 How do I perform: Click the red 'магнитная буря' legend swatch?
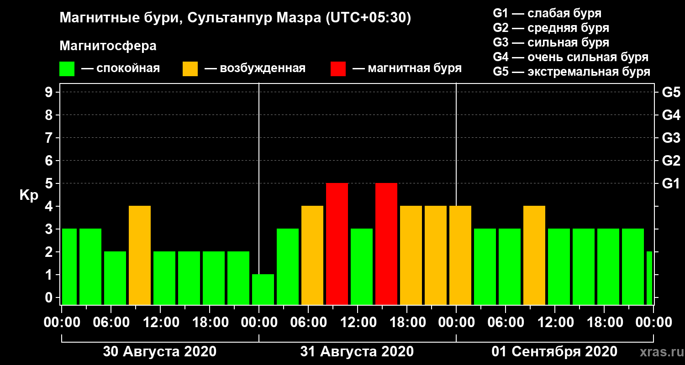point(338,69)
